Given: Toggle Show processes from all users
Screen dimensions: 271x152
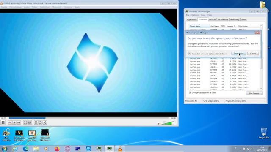Looking at the screenshot, I should (x=190, y=93).
